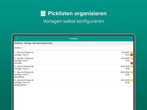This screenshot has width=147, height=110.
Task: Select the 'Menge kleiner 1' note text
Action: tap(21, 85)
